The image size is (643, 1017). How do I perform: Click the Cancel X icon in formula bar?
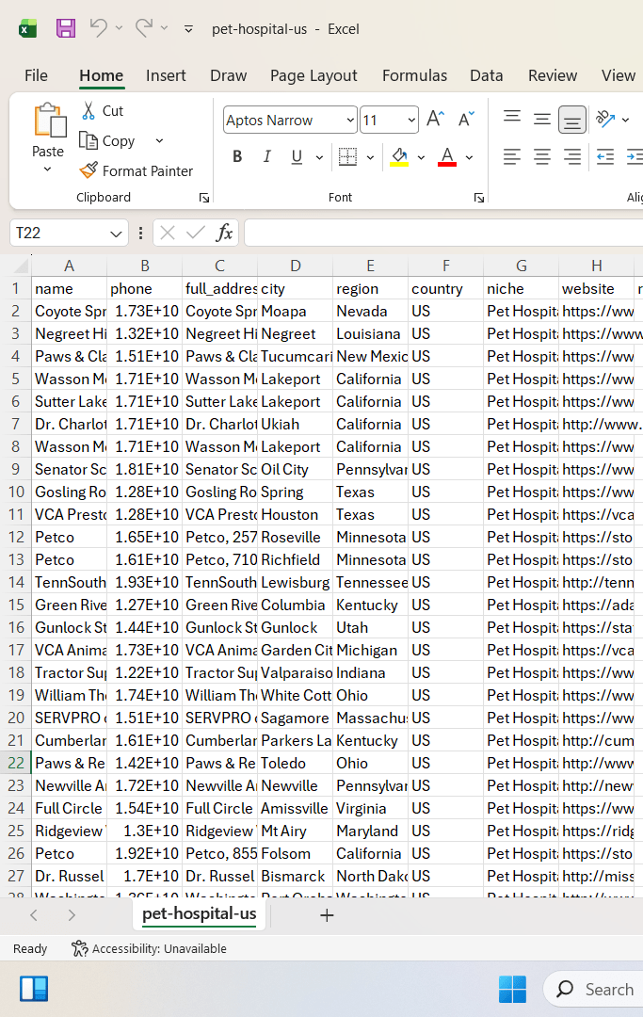[x=168, y=233]
